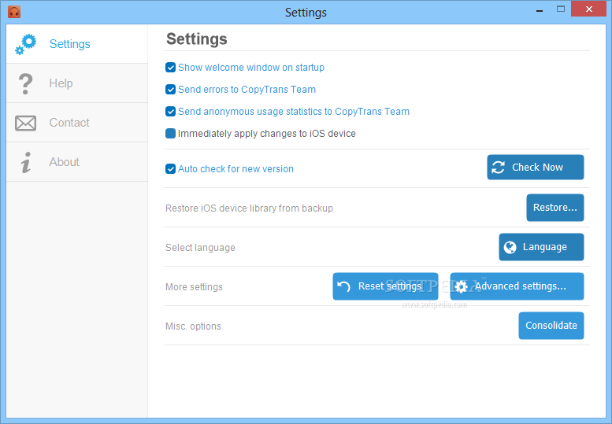Open the Language selection button
612x424 pixels.
[x=541, y=247]
